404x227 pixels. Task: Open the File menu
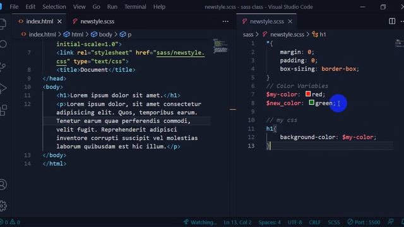pyautogui.click(x=14, y=7)
